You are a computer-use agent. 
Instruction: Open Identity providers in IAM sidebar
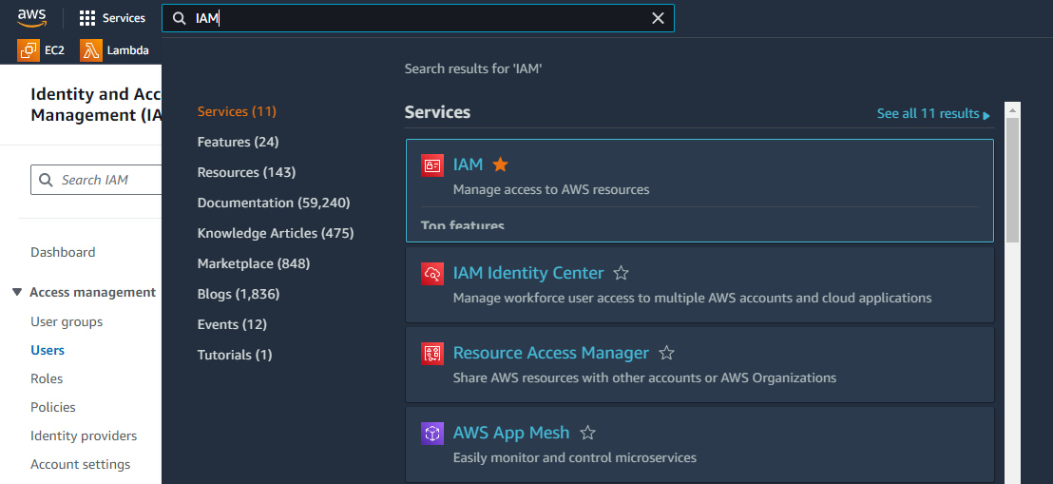pyautogui.click(x=84, y=436)
